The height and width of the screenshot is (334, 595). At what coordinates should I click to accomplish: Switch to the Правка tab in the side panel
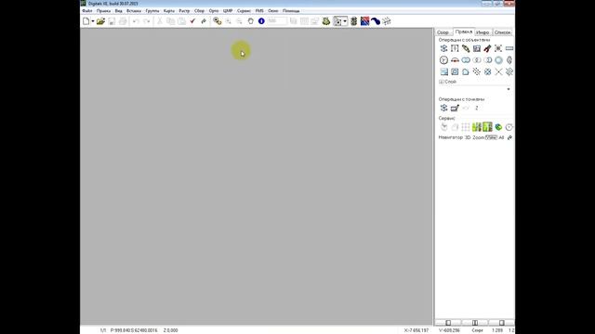464,32
